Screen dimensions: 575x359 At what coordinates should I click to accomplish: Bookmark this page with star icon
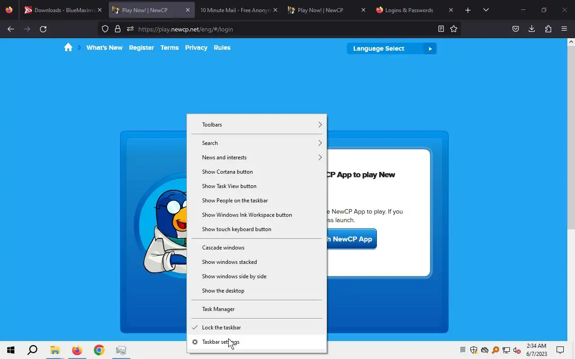454,29
